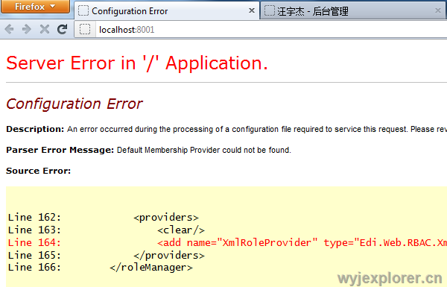447x287 pixels.
Task: Close the Configuration Error tab
Action: [x=252, y=10]
